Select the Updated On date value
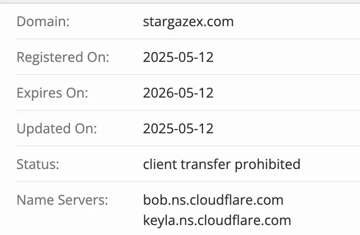 coord(178,128)
